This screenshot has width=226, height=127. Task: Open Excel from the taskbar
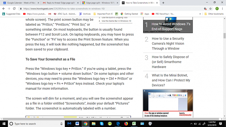134,124
